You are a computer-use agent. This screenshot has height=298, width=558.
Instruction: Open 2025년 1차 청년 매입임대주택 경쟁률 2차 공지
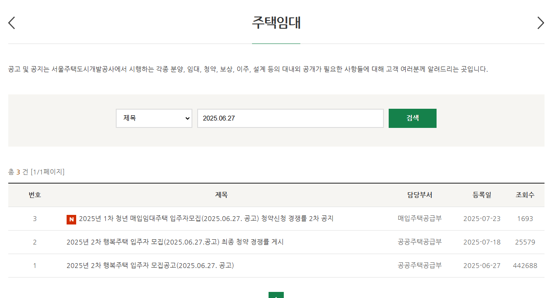coord(206,218)
